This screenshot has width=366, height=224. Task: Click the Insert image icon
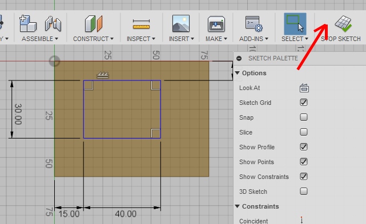181,23
